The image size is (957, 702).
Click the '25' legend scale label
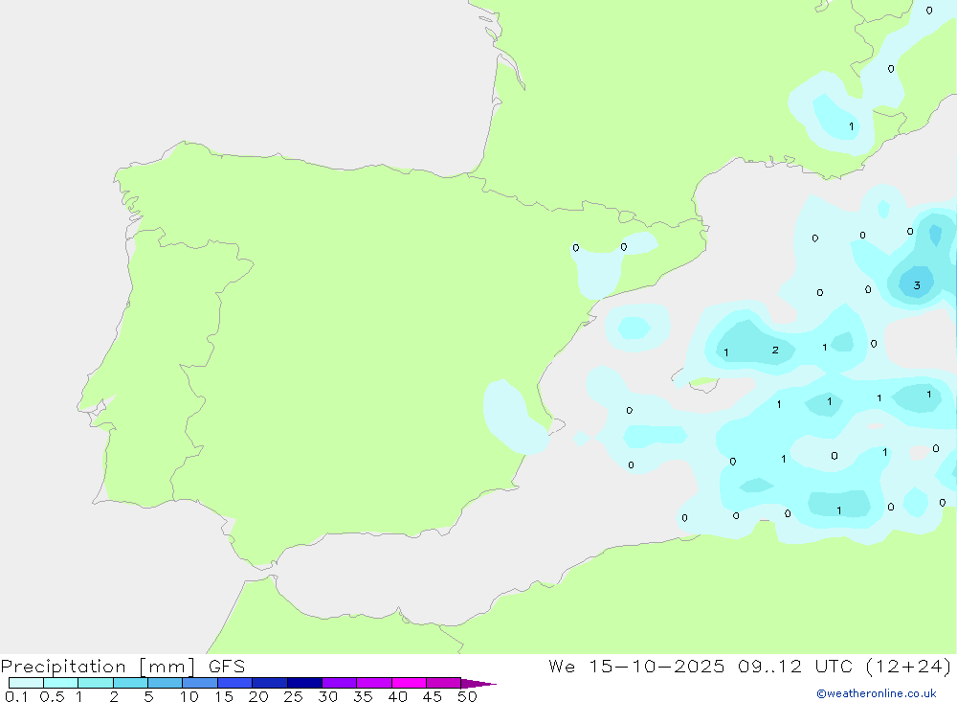click(294, 696)
